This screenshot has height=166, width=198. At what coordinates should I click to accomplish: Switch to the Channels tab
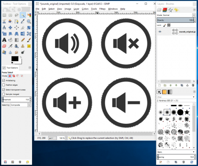pyautogui.click(x=165, y=10)
